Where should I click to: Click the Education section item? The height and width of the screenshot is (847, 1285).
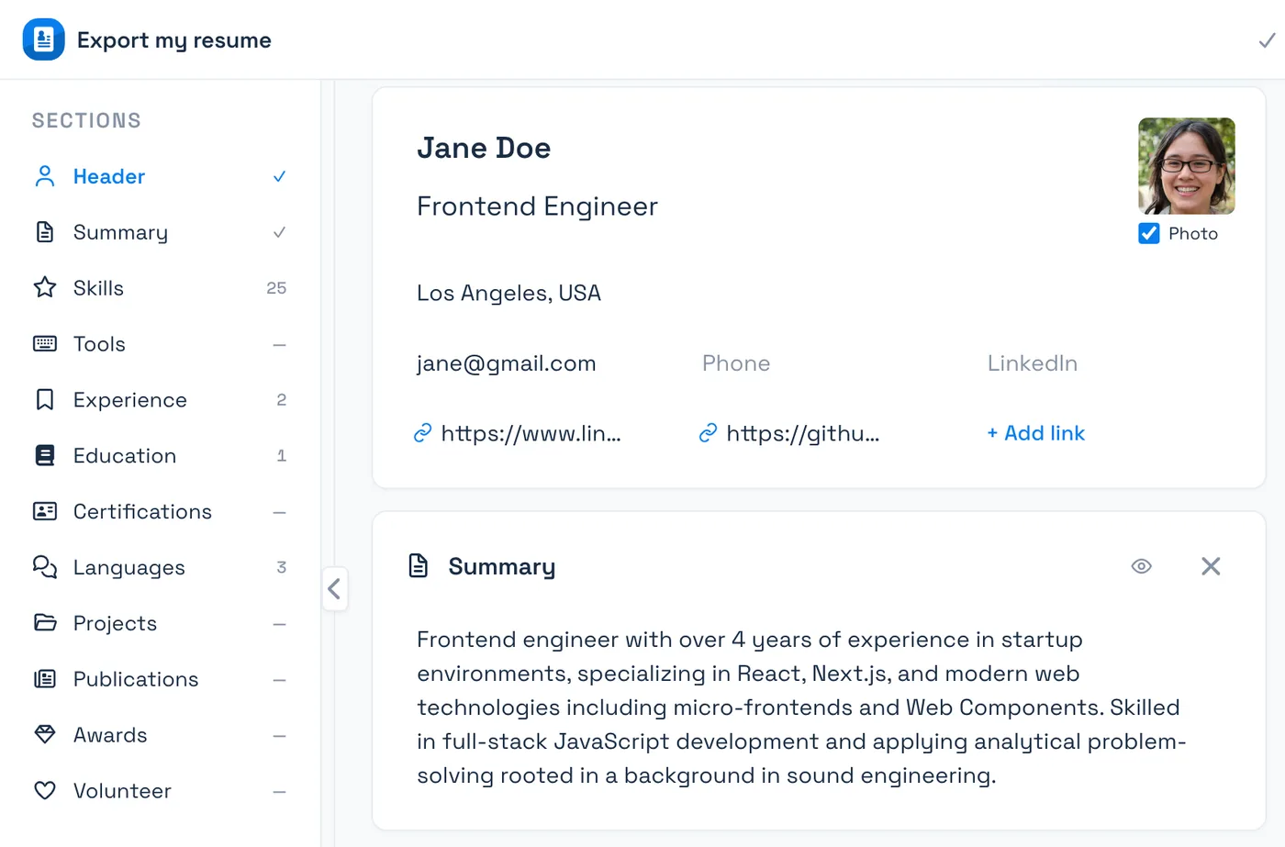coord(161,456)
